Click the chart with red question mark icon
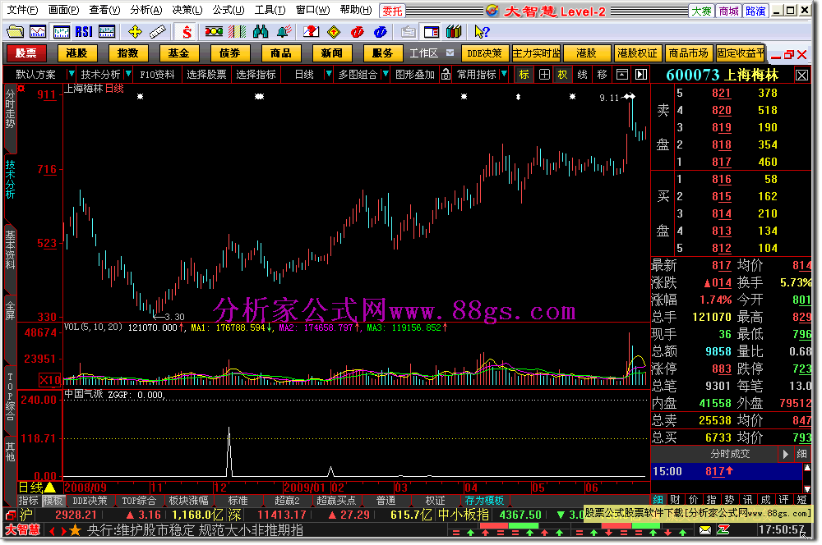822x545 pixels. 311,32
